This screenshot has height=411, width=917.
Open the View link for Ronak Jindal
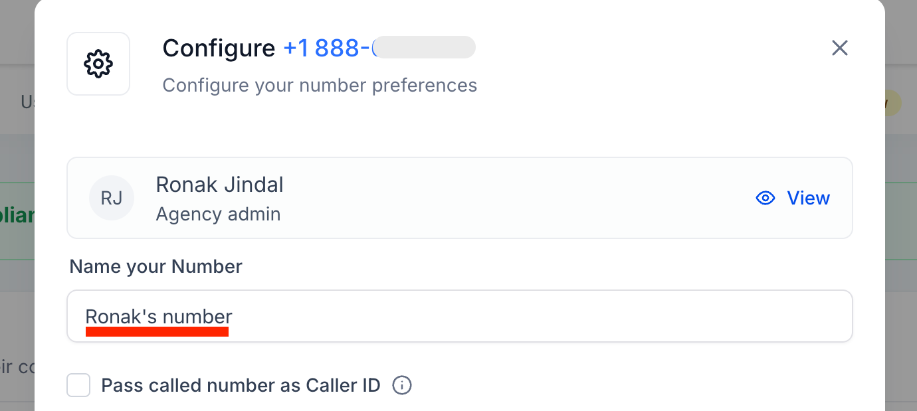tap(808, 198)
